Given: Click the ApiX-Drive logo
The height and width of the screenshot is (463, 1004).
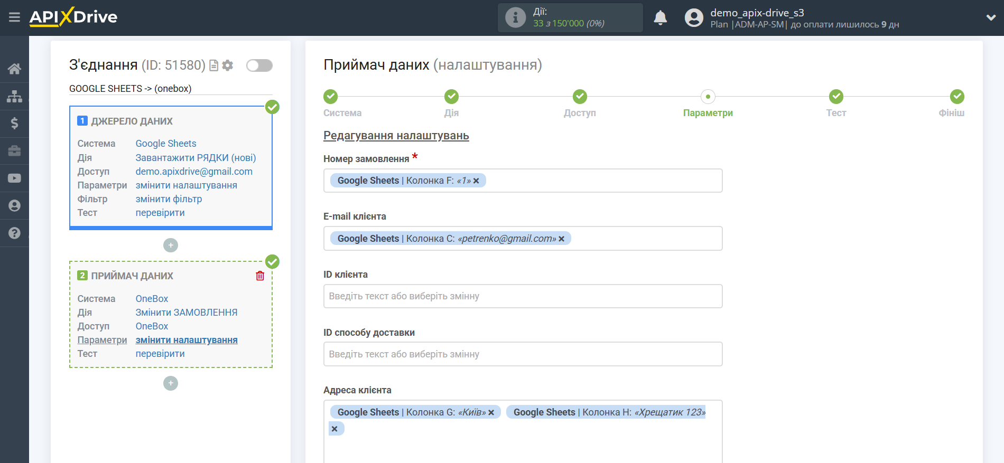Looking at the screenshot, I should [x=73, y=17].
